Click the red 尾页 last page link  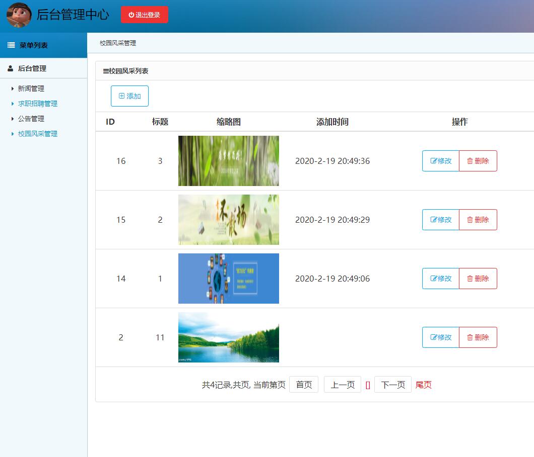[423, 384]
